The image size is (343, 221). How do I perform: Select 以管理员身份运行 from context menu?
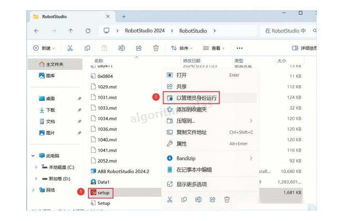[210, 98]
